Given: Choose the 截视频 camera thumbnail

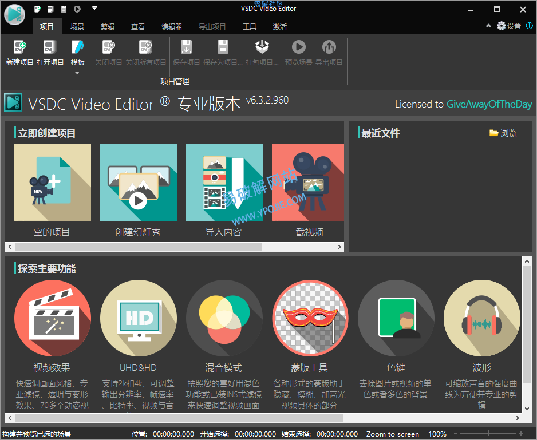Looking at the screenshot, I should point(308,183).
